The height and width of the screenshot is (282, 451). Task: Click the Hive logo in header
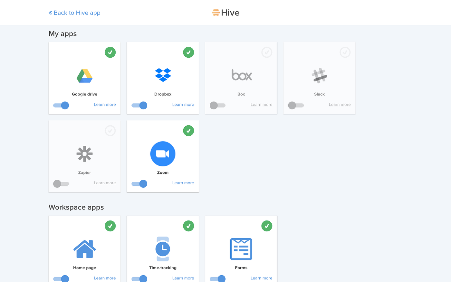coord(225,13)
